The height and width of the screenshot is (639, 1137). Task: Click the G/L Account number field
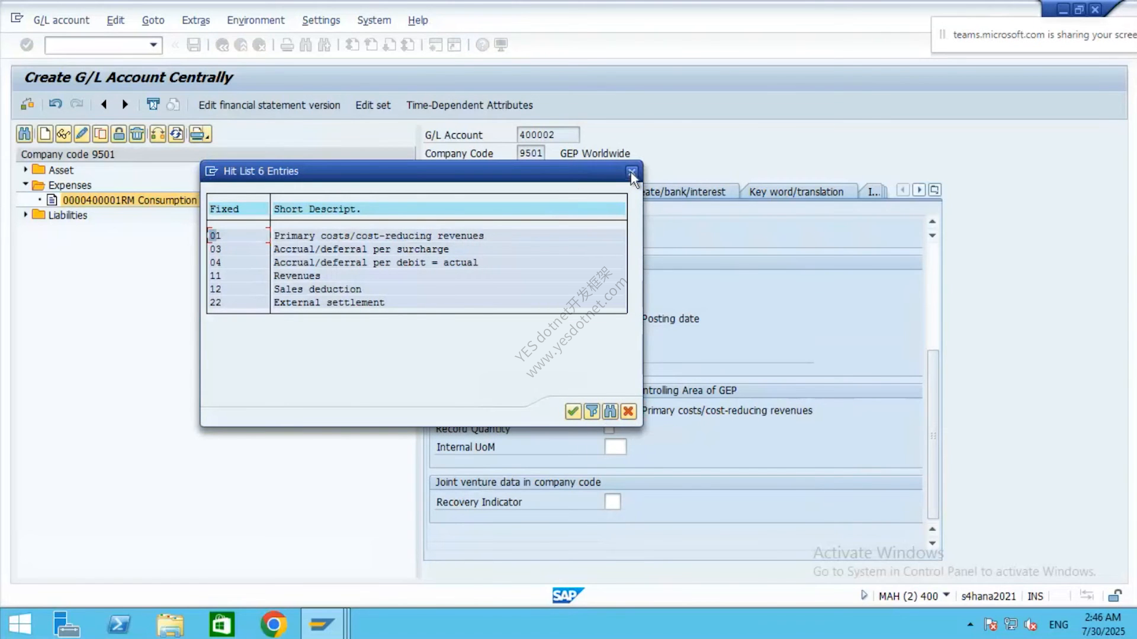point(548,135)
